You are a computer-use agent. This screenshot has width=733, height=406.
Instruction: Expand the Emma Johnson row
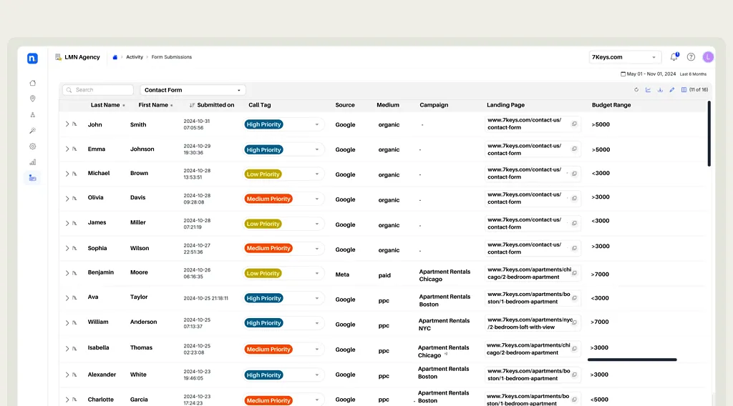pyautogui.click(x=67, y=149)
